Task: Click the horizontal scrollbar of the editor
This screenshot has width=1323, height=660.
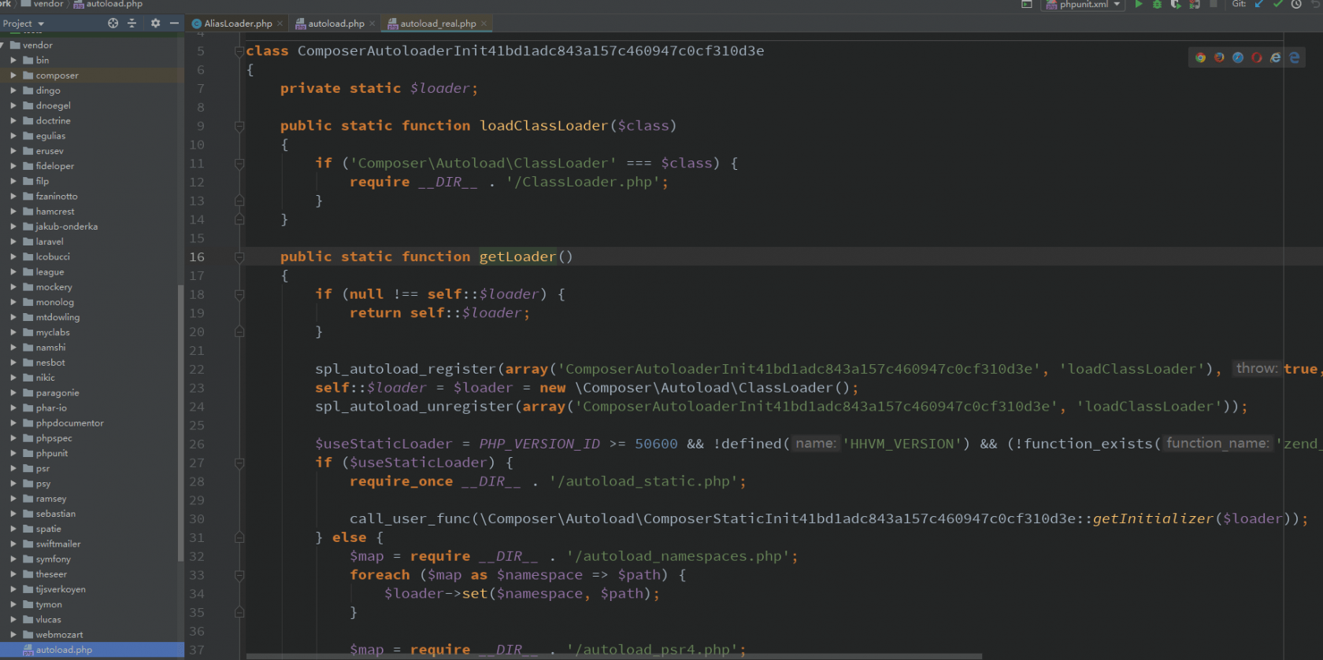Action: [x=614, y=656]
